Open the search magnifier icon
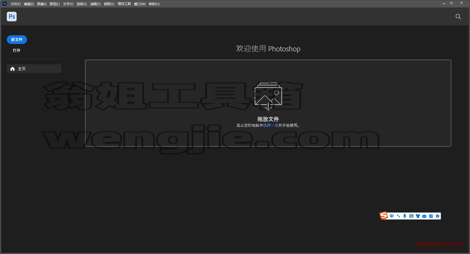This screenshot has width=470, height=254. 458,17
